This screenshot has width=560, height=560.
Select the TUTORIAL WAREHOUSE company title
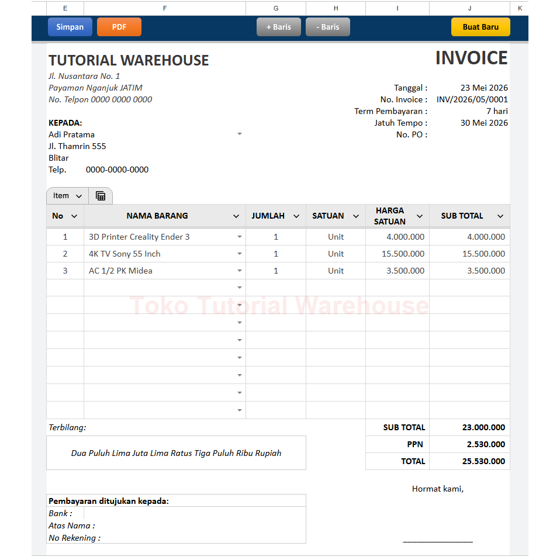click(x=129, y=60)
